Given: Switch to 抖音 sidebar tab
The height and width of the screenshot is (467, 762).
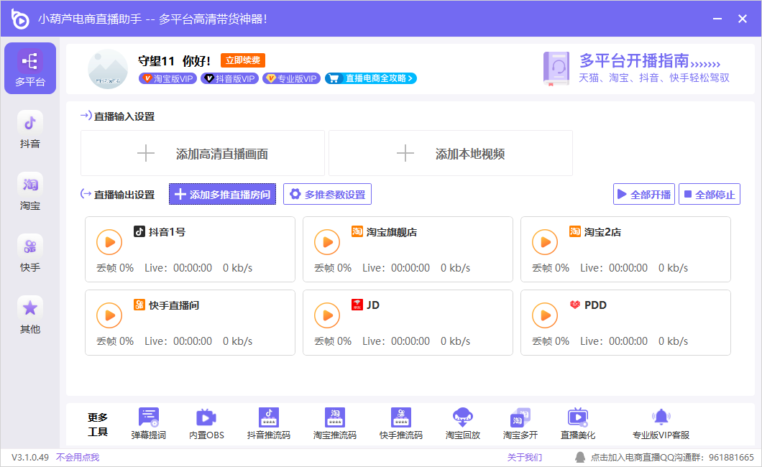Looking at the screenshot, I should coord(30,130).
